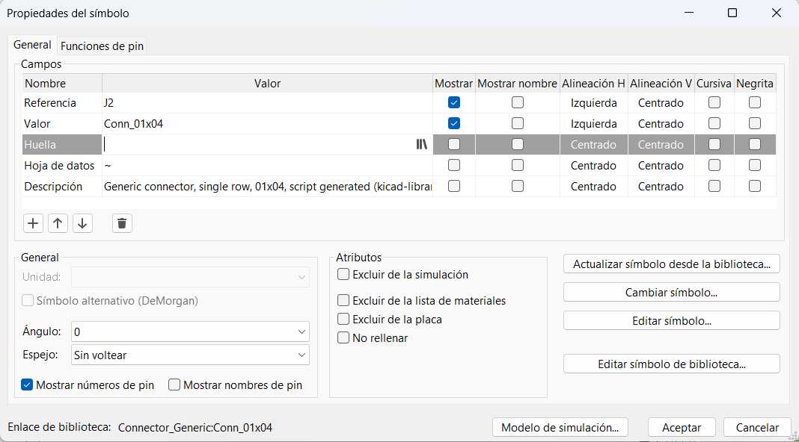Uncheck Mostrar for Referencia field
799x442 pixels.
click(x=454, y=103)
